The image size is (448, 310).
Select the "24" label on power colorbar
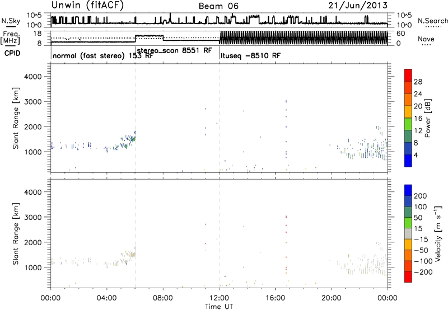[418, 94]
